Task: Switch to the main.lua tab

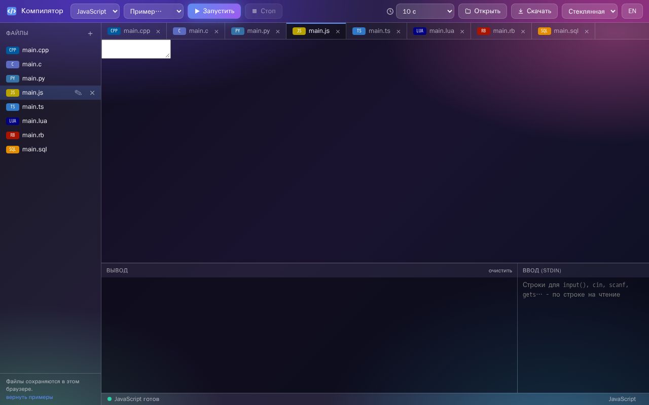Action: pyautogui.click(x=439, y=31)
